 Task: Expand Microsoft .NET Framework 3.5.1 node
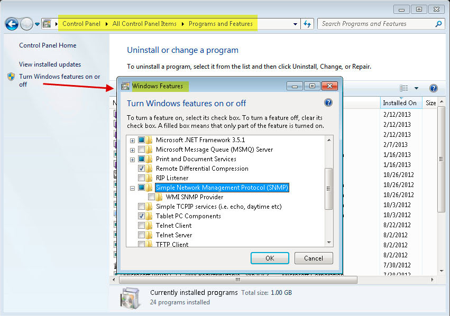point(132,141)
